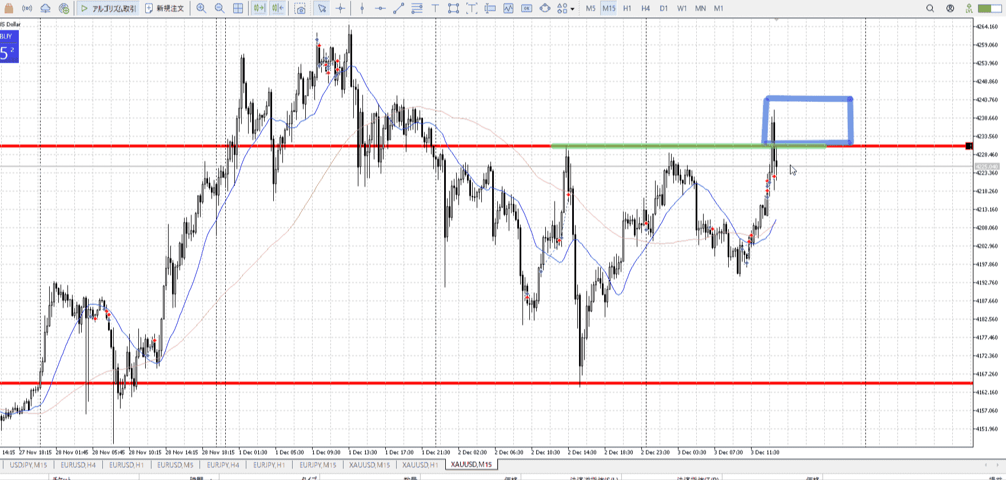The image size is (1006, 480).
Task: Zoom in on the chart
Action: (x=201, y=9)
